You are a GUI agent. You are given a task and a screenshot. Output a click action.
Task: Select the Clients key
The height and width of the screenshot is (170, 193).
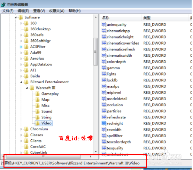tap(36, 141)
